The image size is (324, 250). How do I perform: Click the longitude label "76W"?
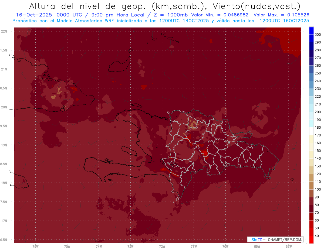click(35, 247)
